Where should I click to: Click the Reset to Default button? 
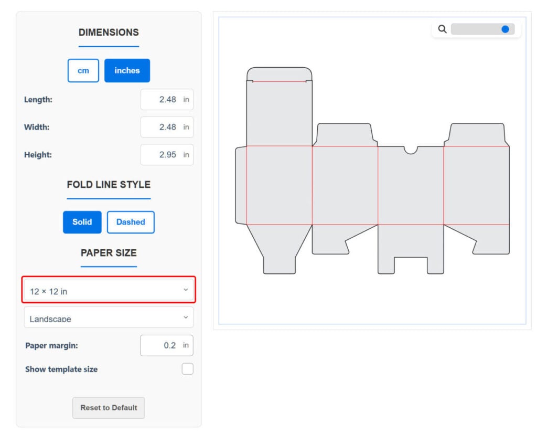click(109, 408)
